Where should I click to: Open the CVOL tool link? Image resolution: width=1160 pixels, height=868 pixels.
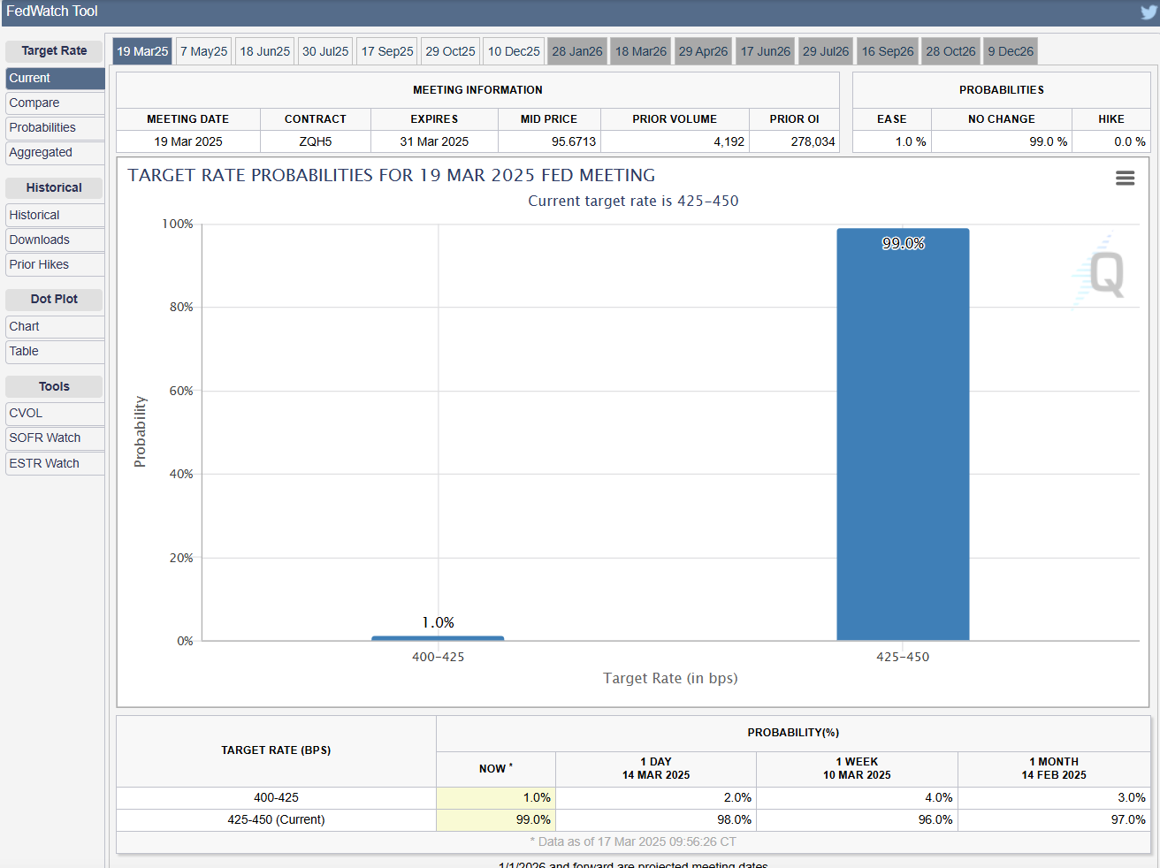[55, 413]
